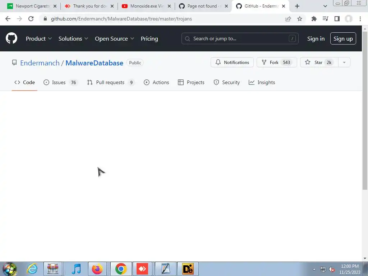Open the Issues tab
The height and width of the screenshot is (276, 368).
[60, 82]
